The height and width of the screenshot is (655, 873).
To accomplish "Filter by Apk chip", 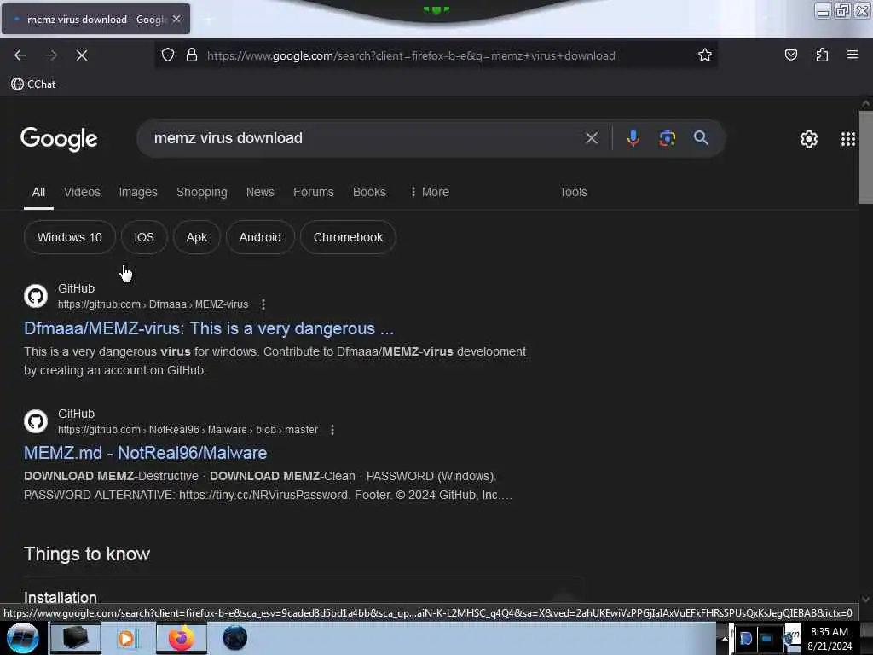I will click(197, 237).
